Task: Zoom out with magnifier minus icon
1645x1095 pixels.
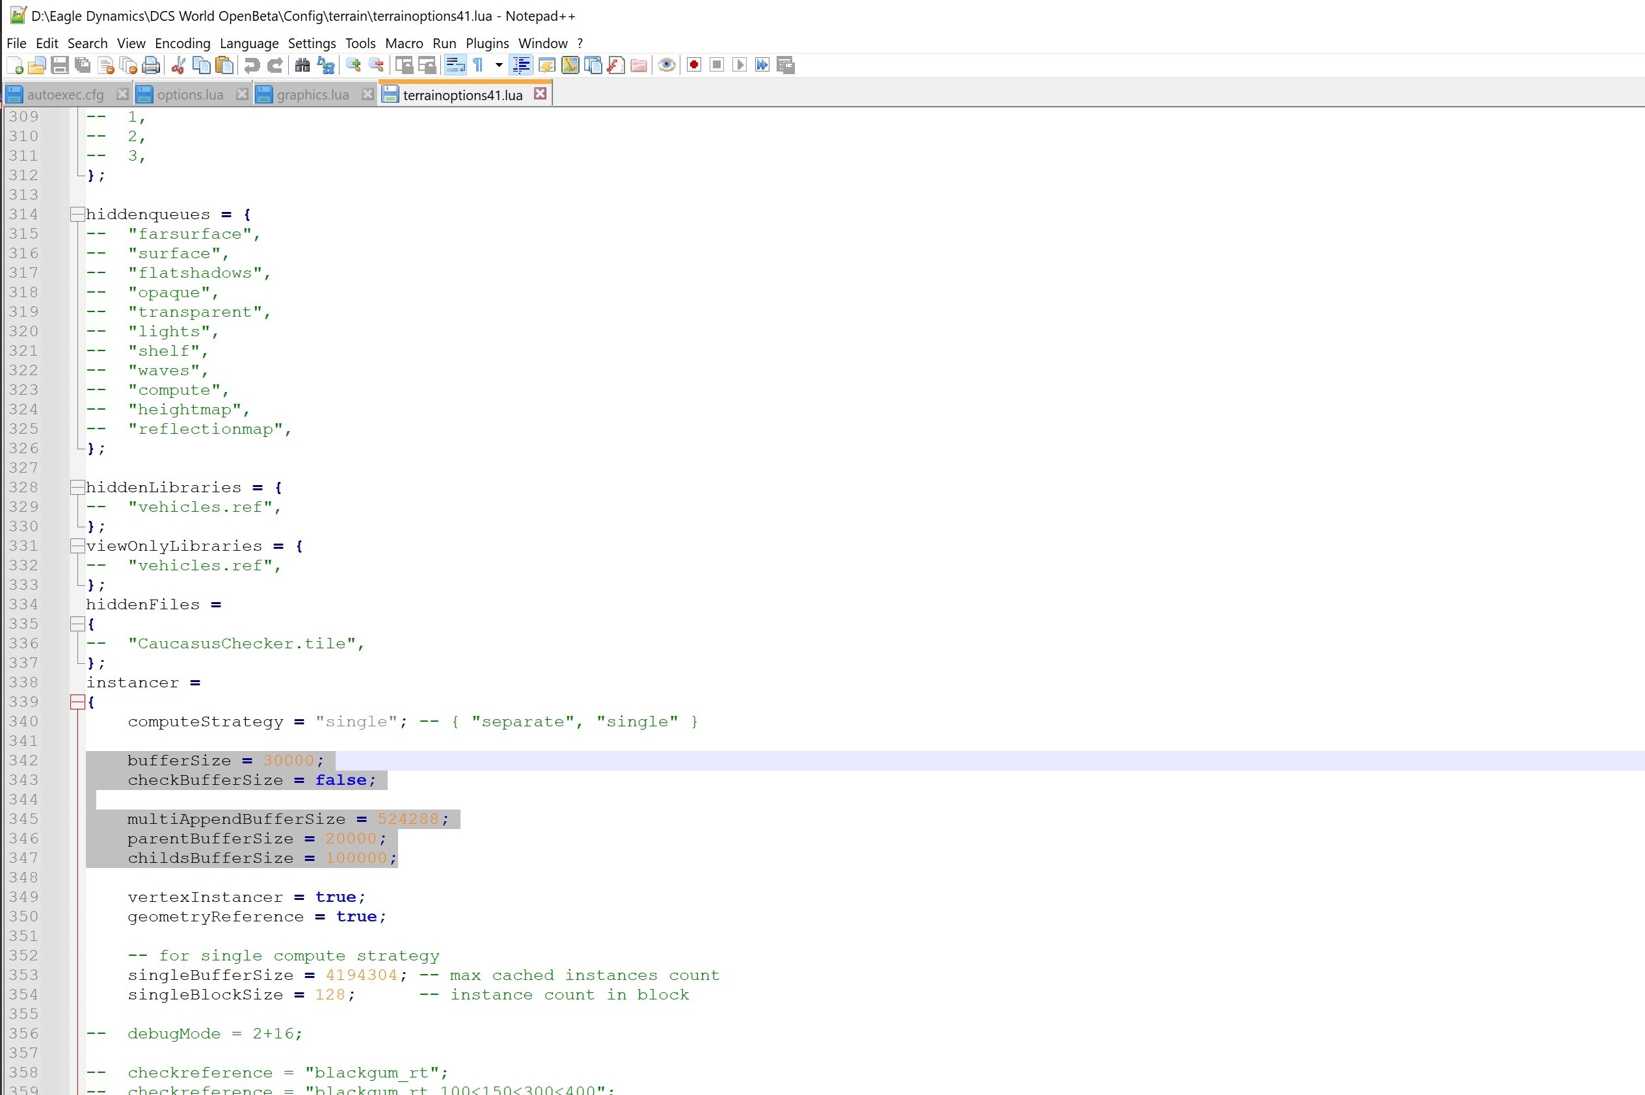Action: [377, 66]
